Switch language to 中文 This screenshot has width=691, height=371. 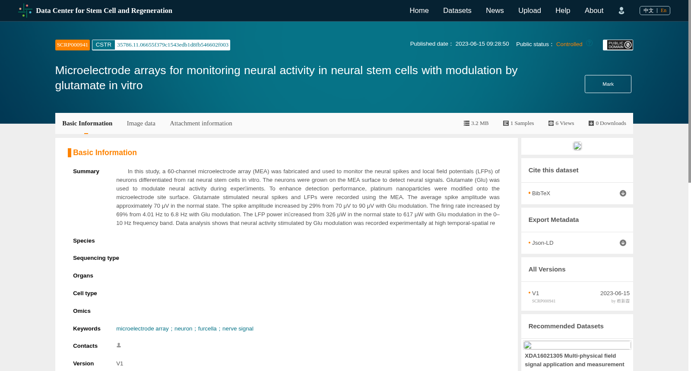648,10
